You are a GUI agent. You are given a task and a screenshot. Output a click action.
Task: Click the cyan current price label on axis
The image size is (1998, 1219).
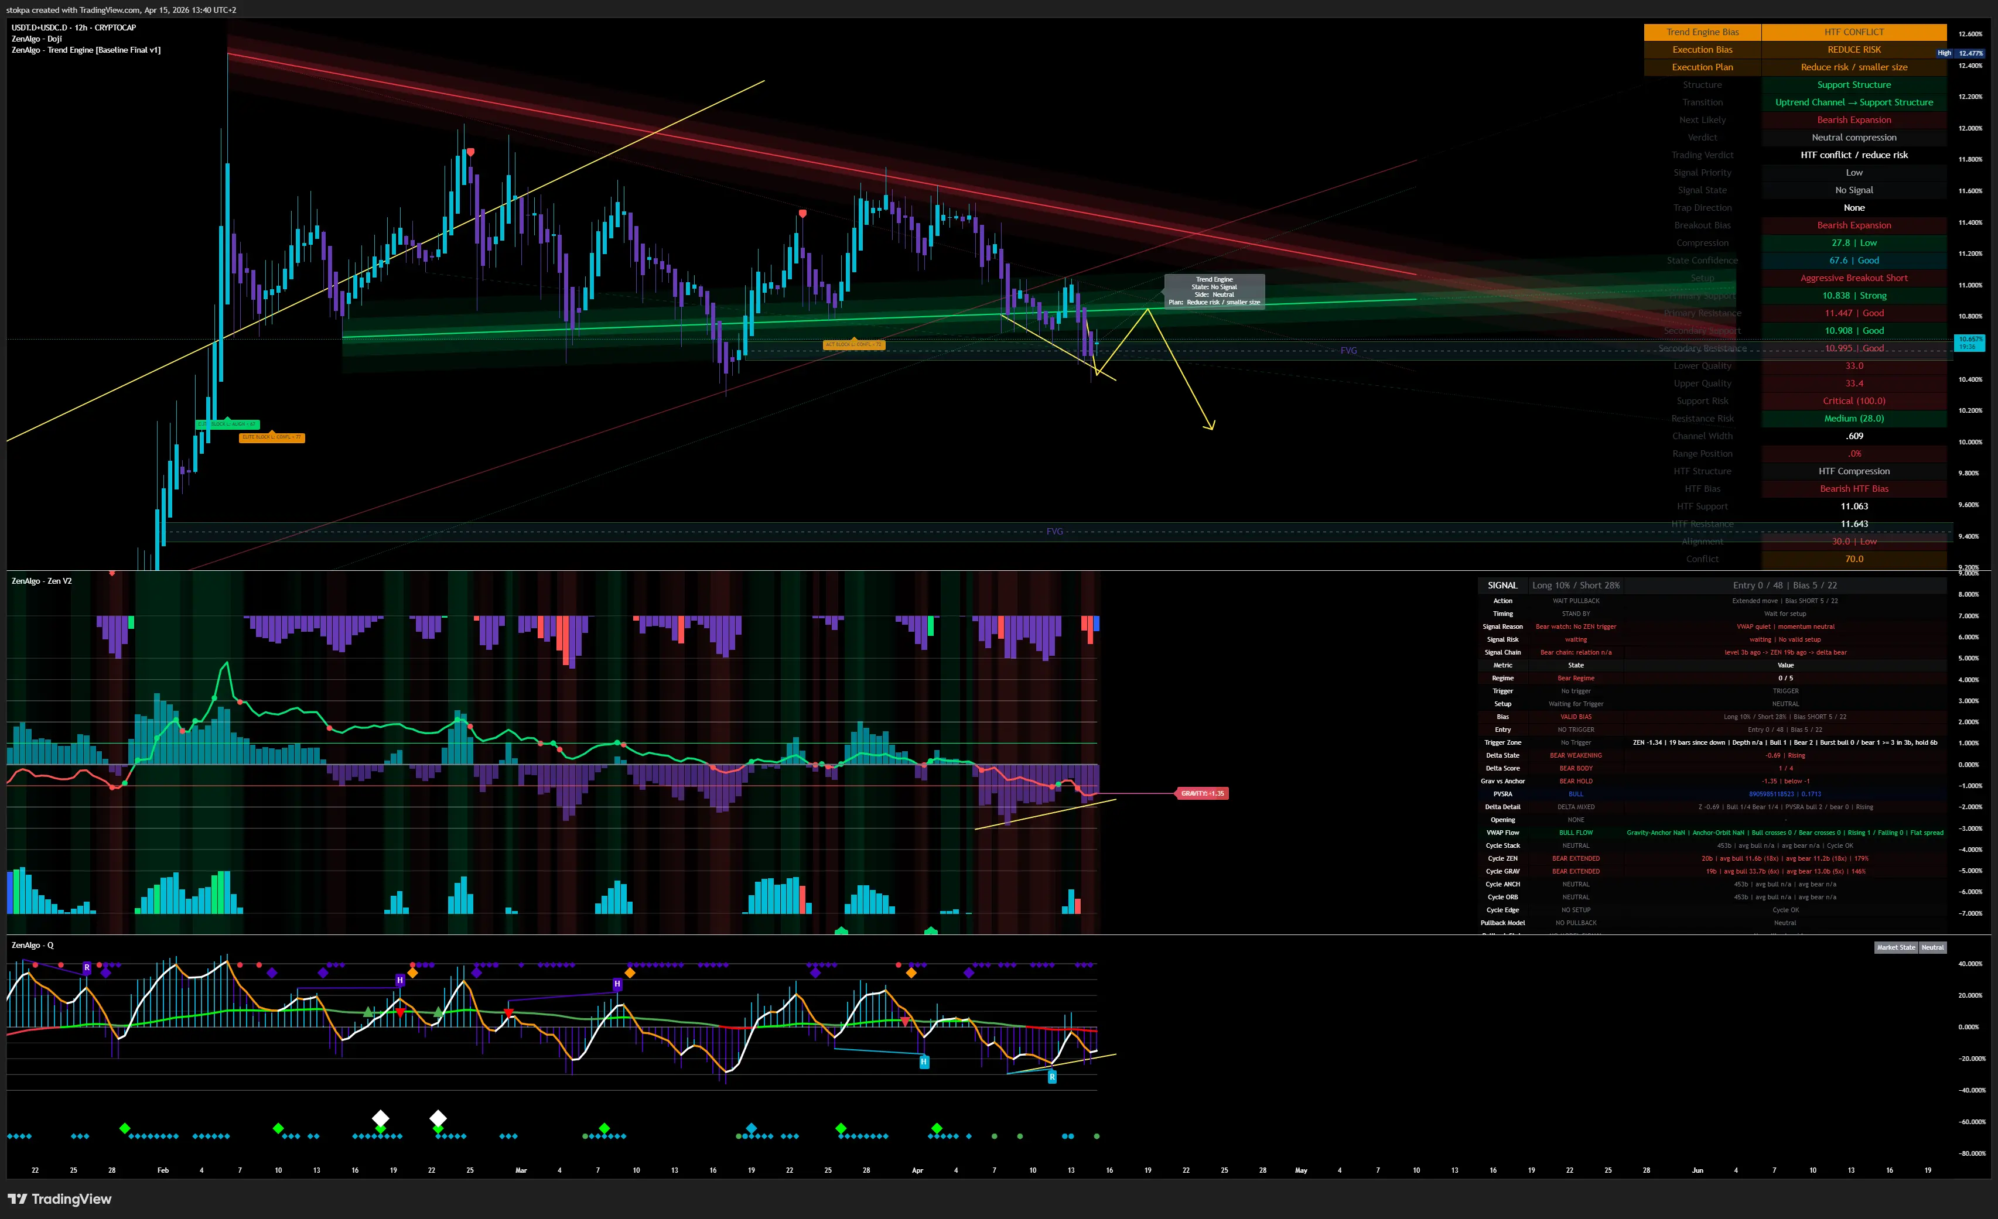pos(1970,343)
